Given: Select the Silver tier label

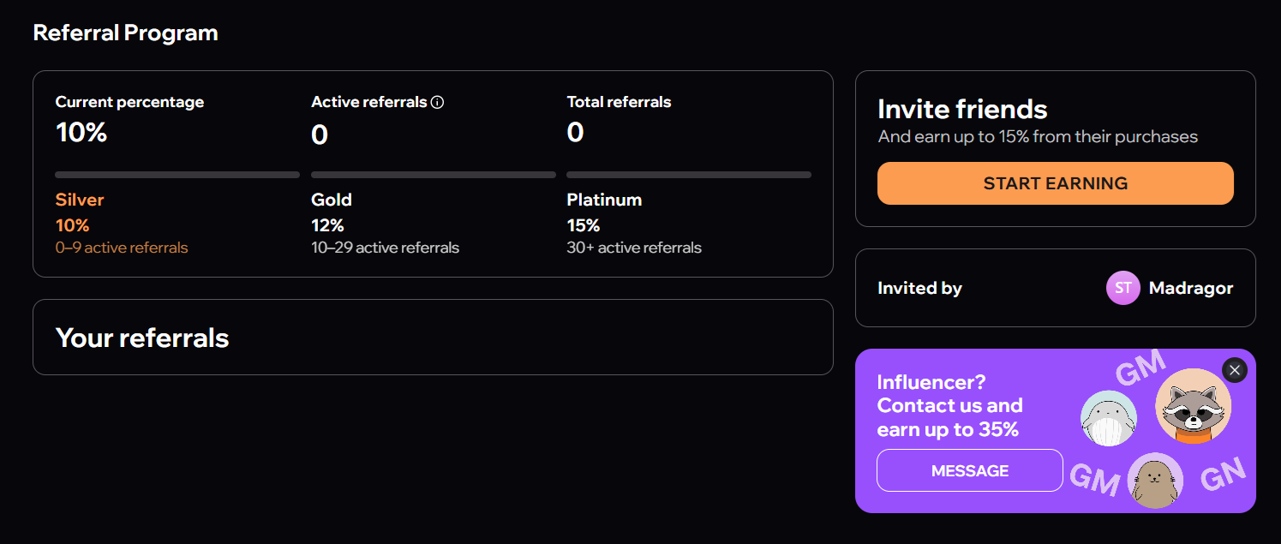Looking at the screenshot, I should [80, 200].
